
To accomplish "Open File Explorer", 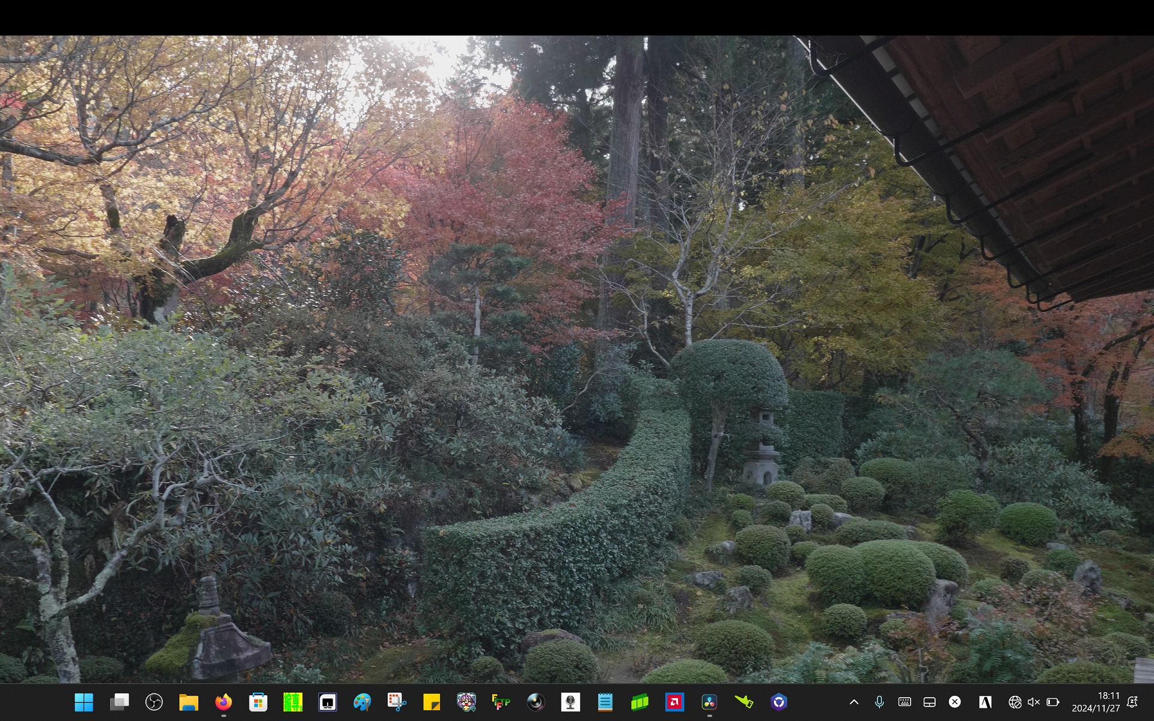I will [189, 702].
